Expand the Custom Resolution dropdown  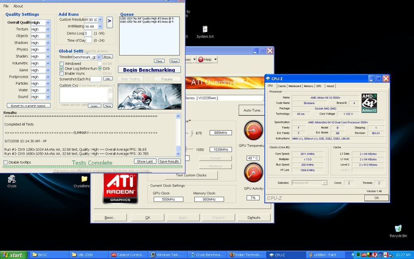coord(100,19)
